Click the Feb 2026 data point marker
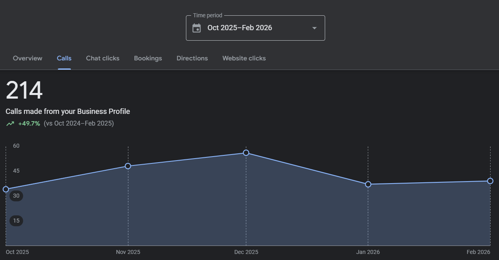The width and height of the screenshot is (499, 260). pos(490,181)
